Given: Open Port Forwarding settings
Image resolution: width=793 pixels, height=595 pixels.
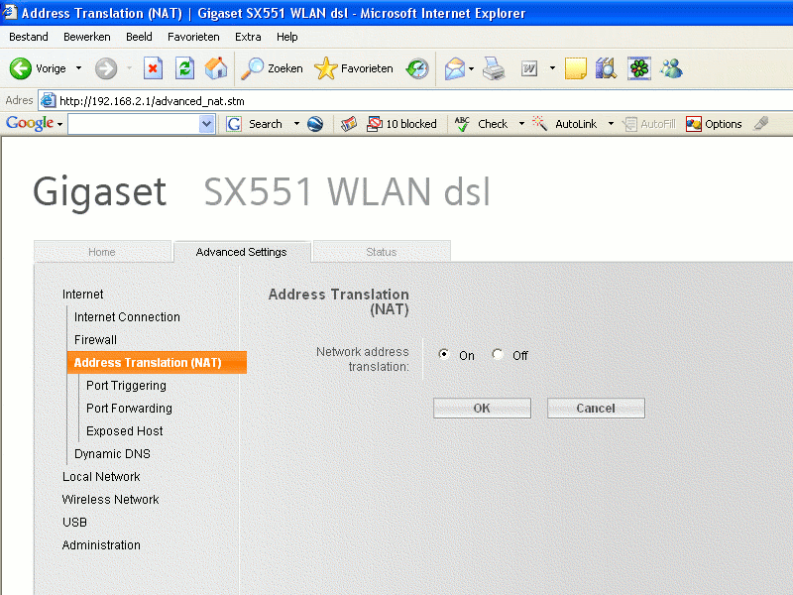Looking at the screenshot, I should click(x=129, y=409).
